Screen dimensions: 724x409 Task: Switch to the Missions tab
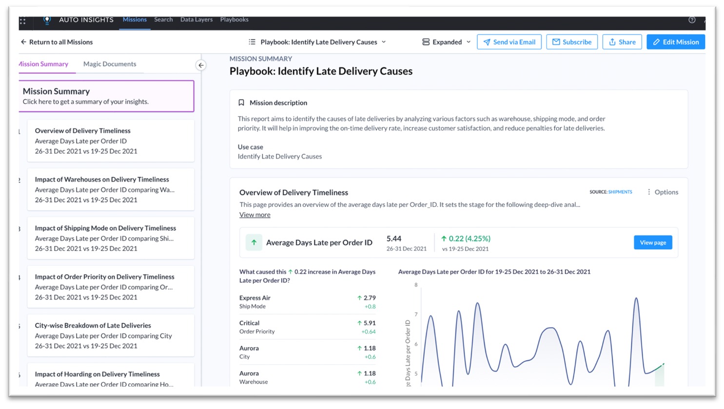coord(135,20)
